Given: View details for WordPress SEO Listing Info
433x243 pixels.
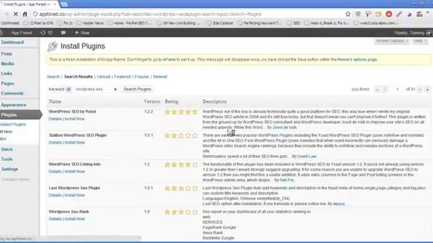Looking at the screenshot, I should (x=55, y=171).
